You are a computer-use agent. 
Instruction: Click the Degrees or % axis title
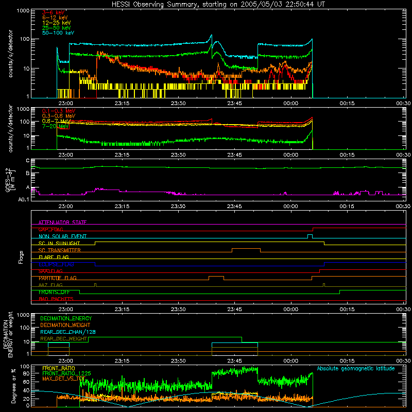click(x=13, y=386)
